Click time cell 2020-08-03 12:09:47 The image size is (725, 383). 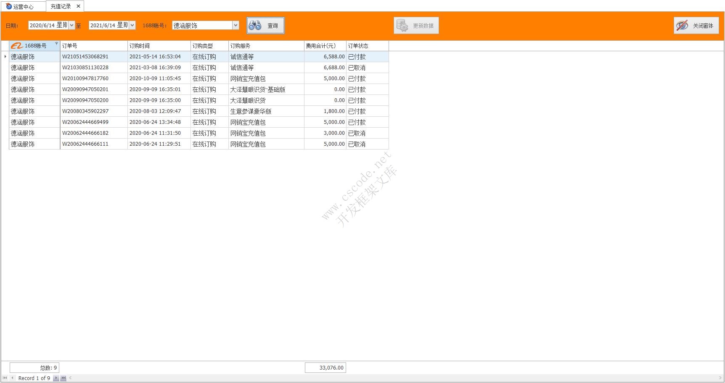point(159,111)
